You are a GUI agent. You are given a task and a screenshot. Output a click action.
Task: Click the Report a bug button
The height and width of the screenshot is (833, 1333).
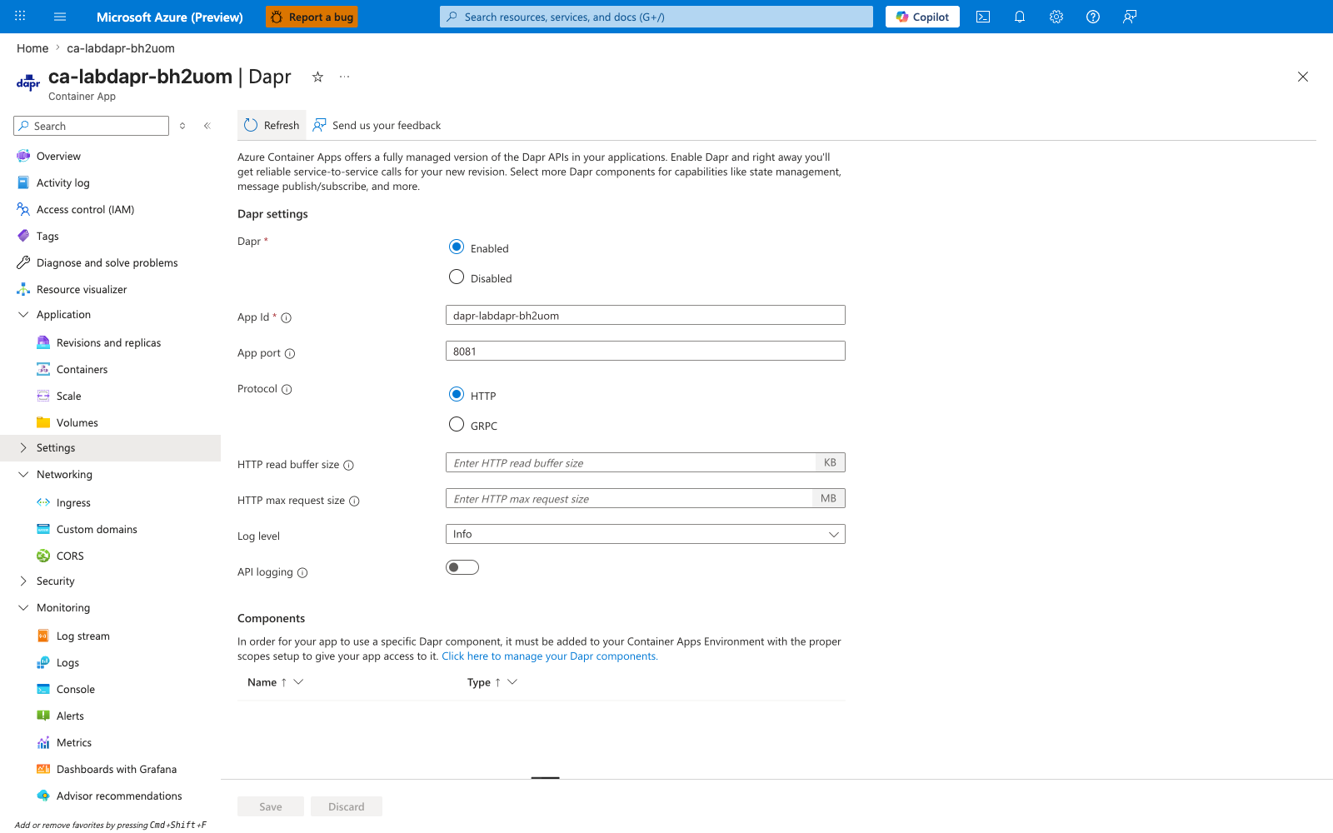(312, 17)
